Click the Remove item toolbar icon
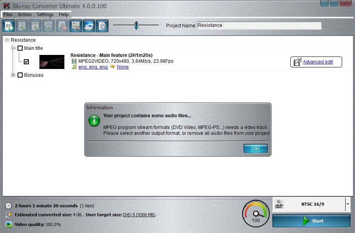This screenshot has height=233, width=355. coord(62,26)
